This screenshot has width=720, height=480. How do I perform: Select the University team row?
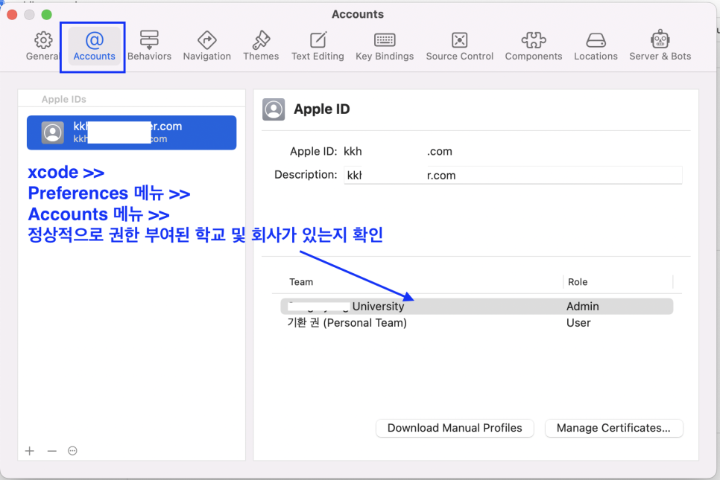pos(476,307)
